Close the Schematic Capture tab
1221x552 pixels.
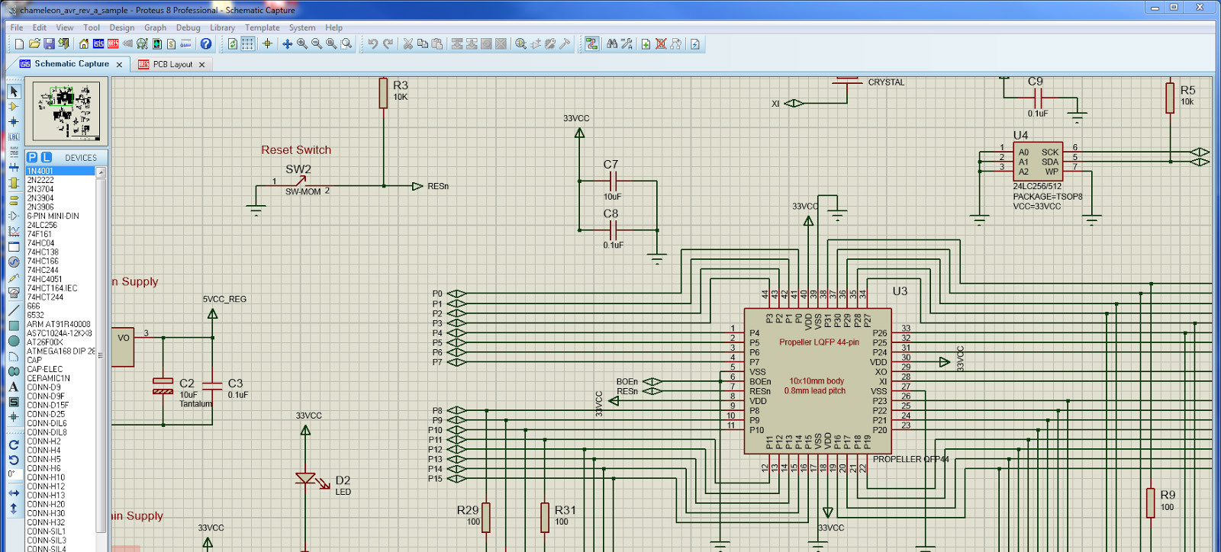click(x=119, y=65)
